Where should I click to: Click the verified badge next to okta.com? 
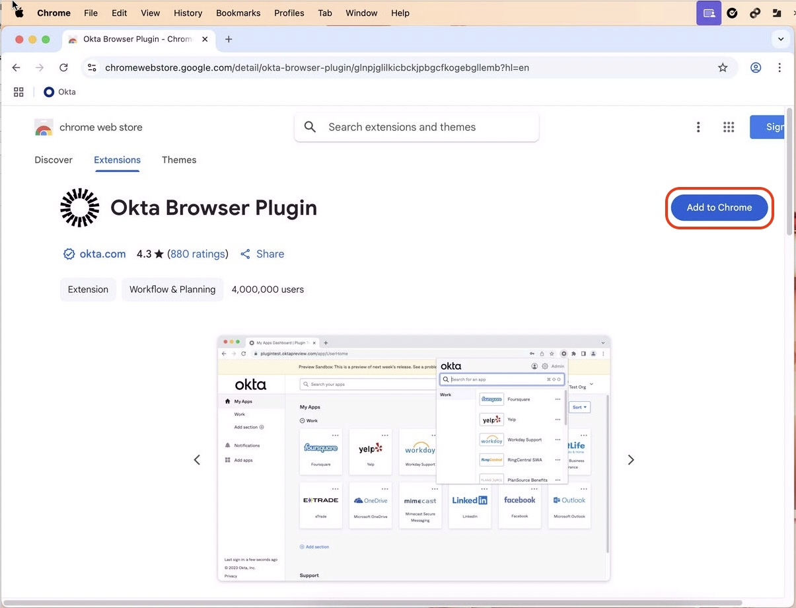pos(69,254)
